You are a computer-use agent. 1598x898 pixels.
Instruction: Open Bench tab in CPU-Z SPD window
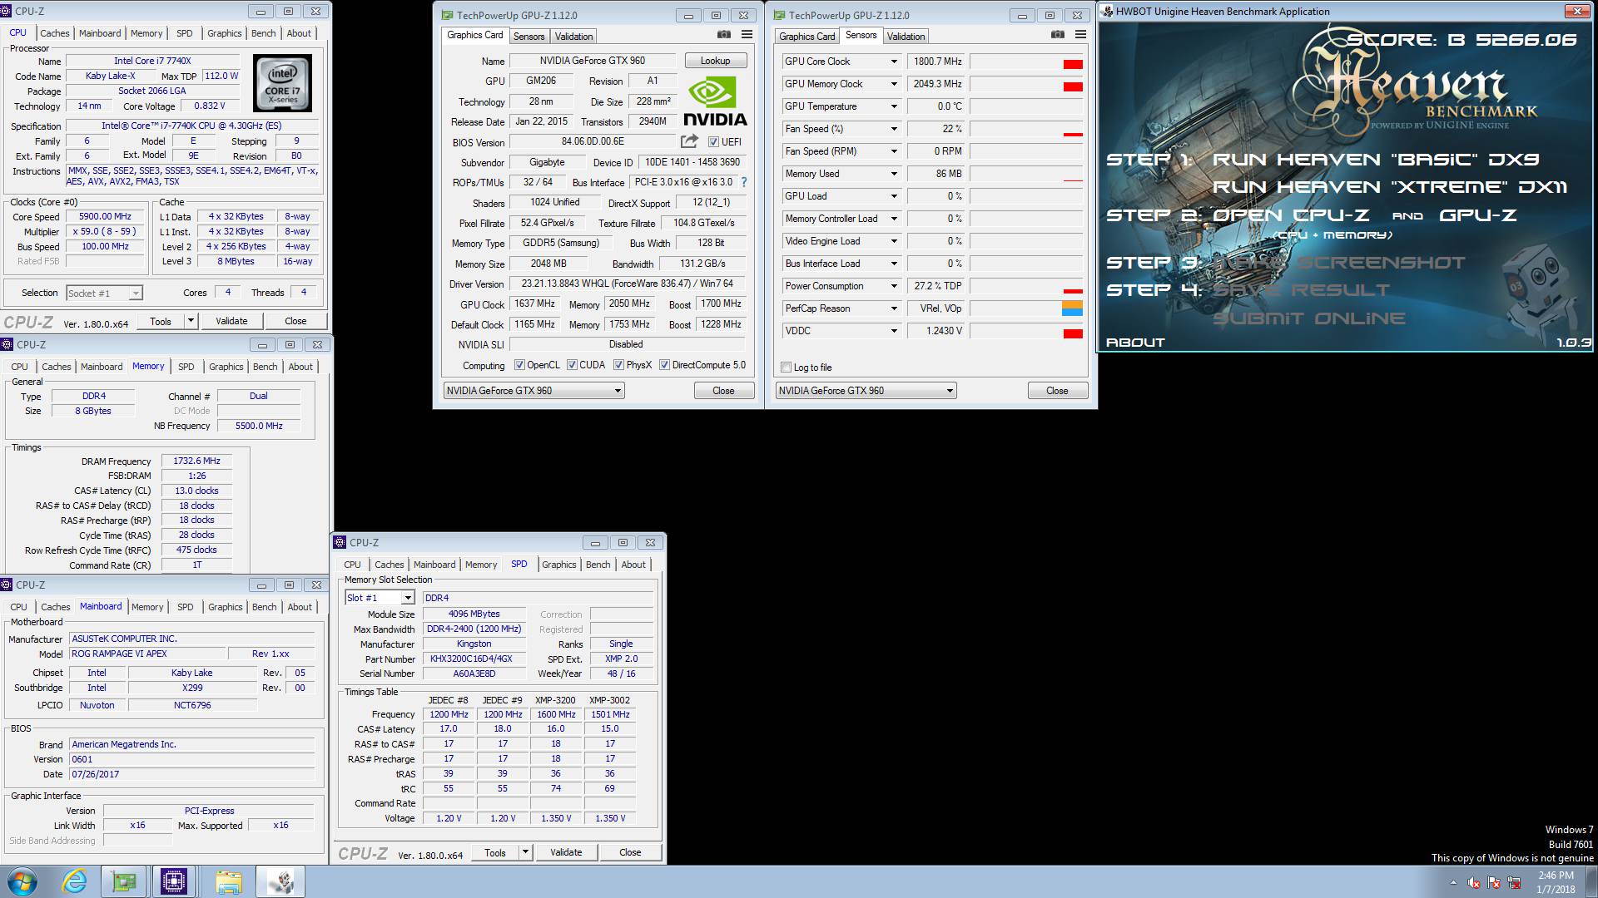click(x=598, y=565)
